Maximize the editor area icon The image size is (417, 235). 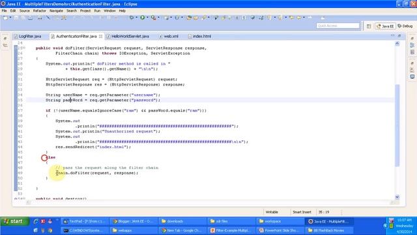pyautogui.click(x=399, y=35)
